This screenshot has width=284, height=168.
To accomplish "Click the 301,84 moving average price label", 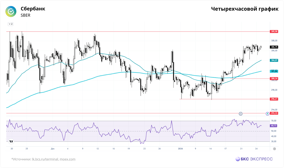I will (x=274, y=71).
